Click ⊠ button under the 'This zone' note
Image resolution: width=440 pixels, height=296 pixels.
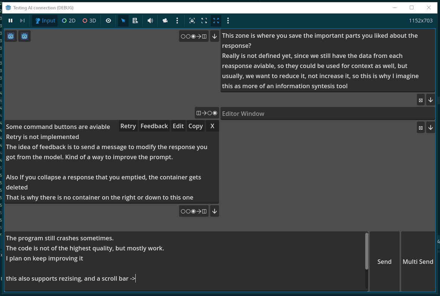tap(421, 100)
